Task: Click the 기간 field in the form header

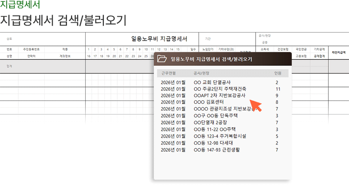Action: [208, 39]
